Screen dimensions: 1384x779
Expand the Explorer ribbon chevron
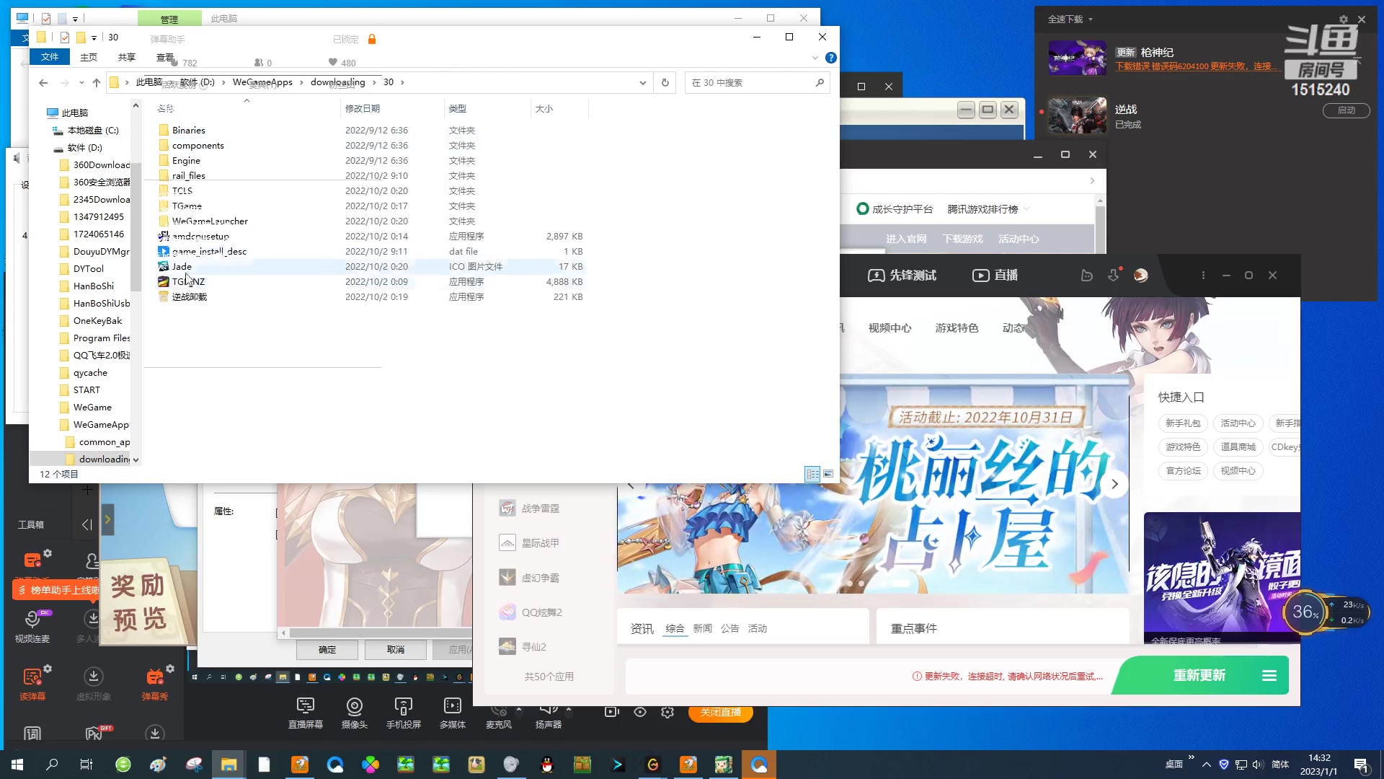(815, 58)
